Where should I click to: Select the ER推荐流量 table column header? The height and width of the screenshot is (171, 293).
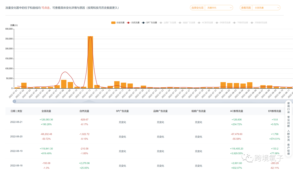[x=275, y=111]
